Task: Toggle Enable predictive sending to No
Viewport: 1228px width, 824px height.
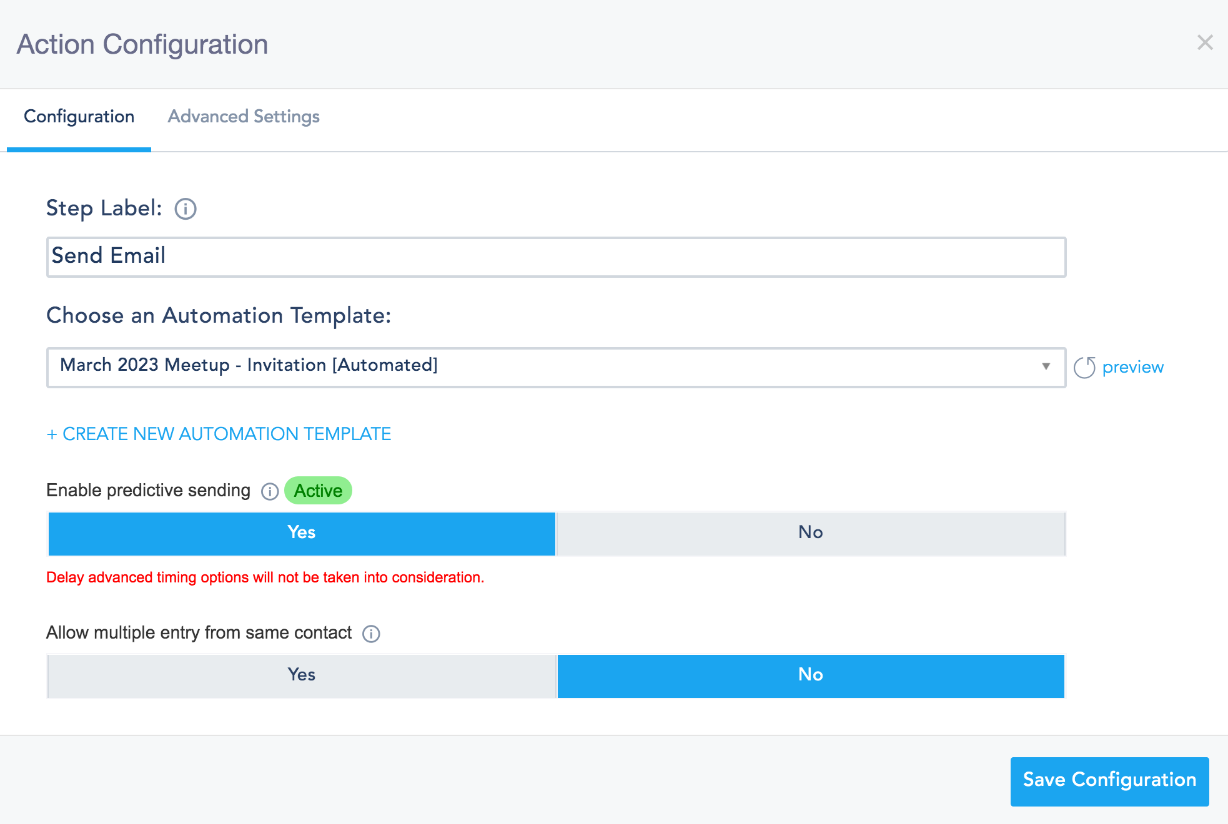Action: (x=810, y=533)
